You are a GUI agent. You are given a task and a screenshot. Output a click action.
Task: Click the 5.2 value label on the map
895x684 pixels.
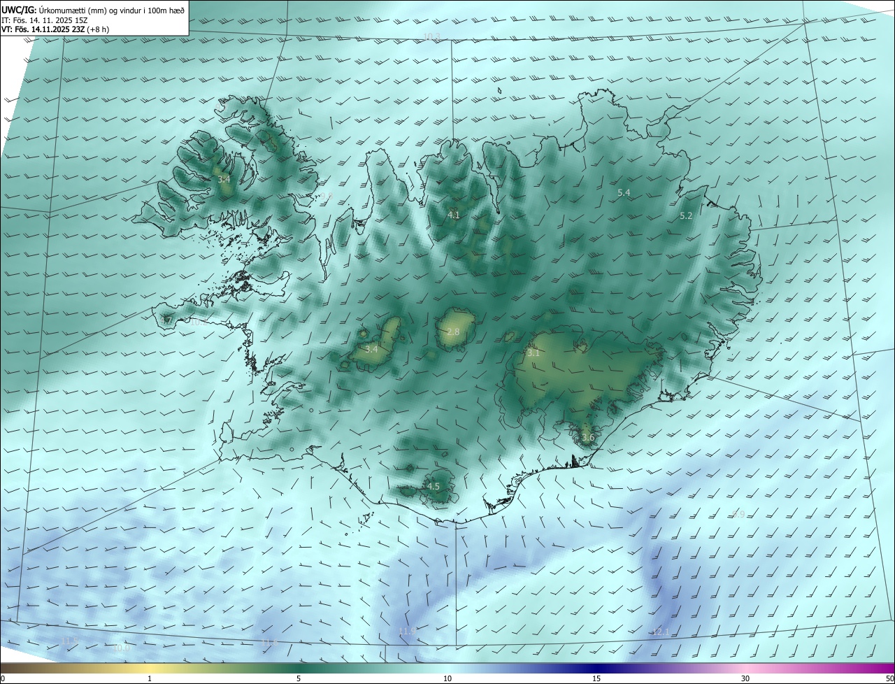[685, 215]
